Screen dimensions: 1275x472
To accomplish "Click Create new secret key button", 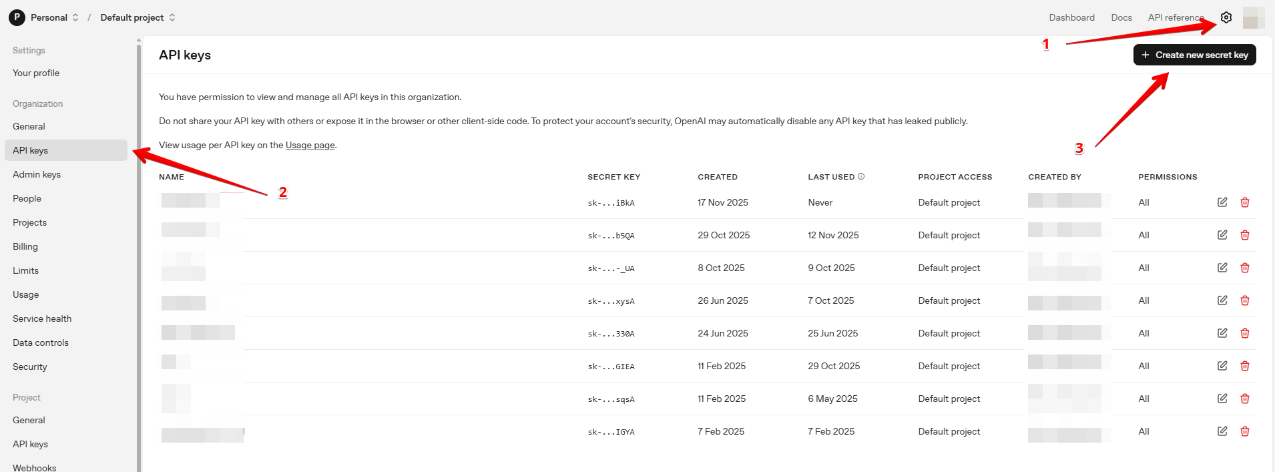I will click(1194, 55).
